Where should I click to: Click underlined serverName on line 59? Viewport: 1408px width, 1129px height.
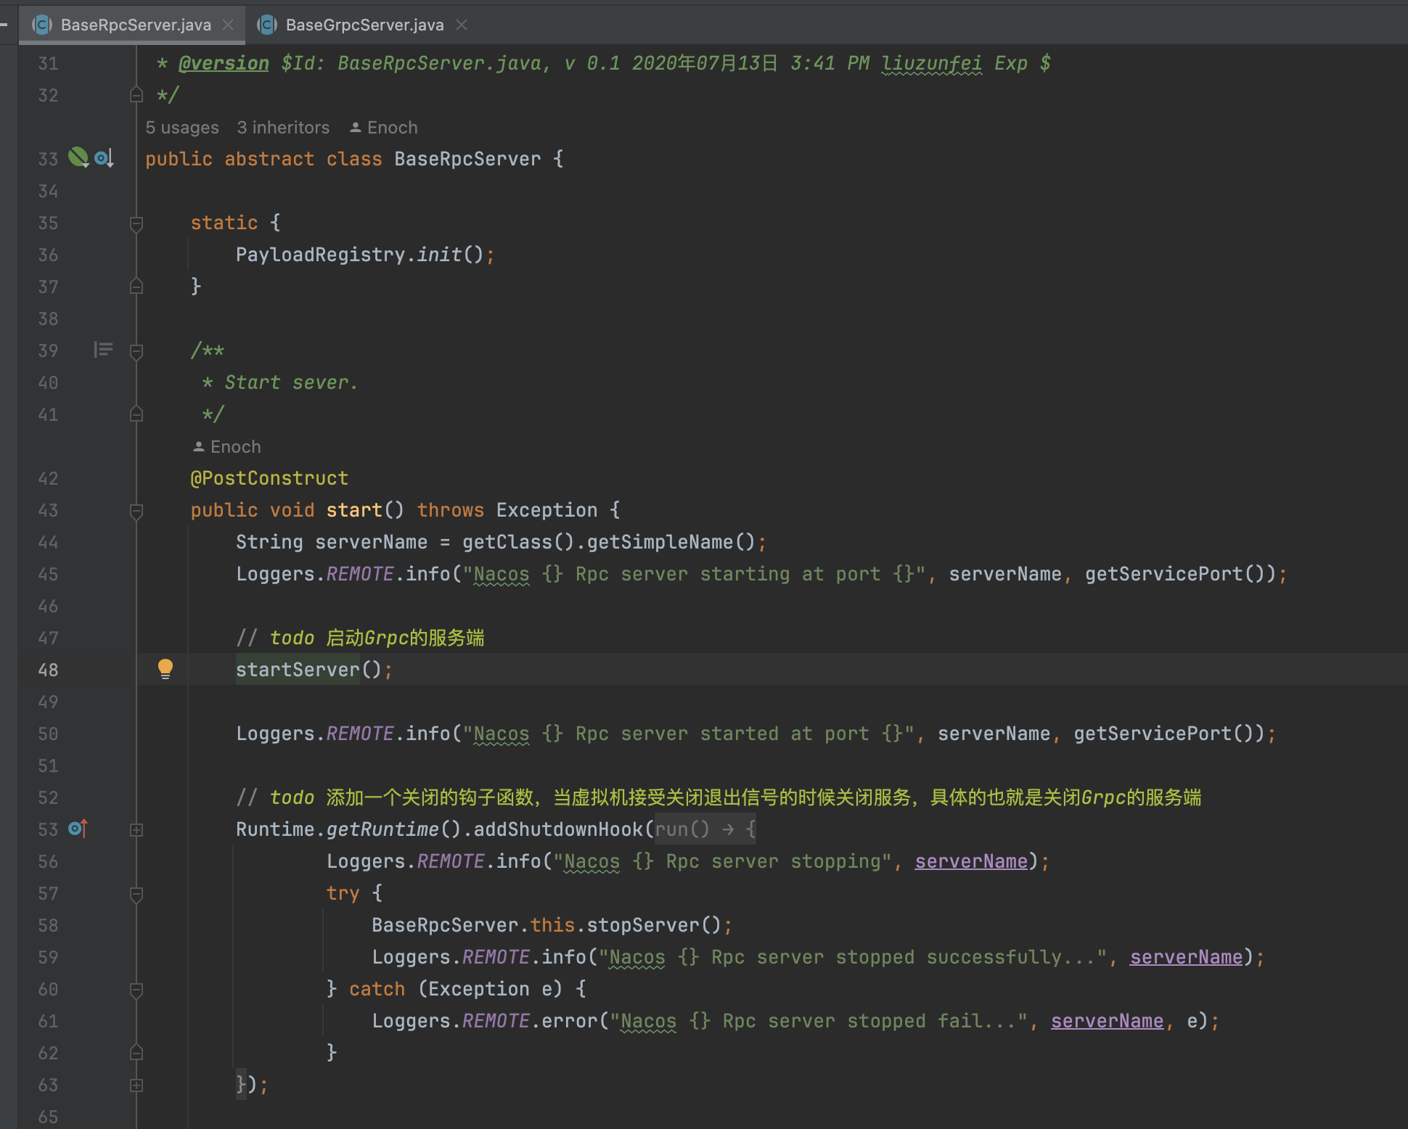tap(1186, 957)
